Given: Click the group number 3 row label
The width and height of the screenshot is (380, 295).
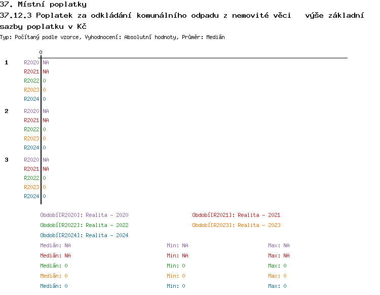Looking at the screenshot, I should [x=7, y=160].
